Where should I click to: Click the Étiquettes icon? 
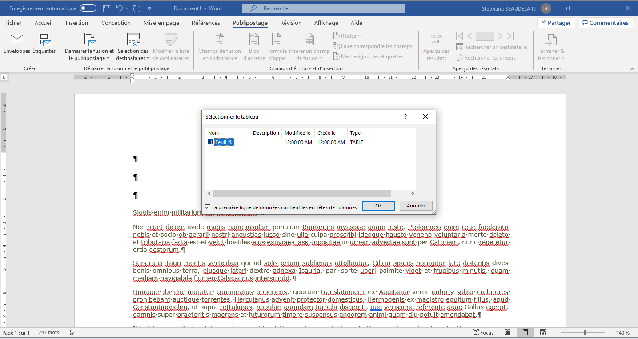pos(44,40)
